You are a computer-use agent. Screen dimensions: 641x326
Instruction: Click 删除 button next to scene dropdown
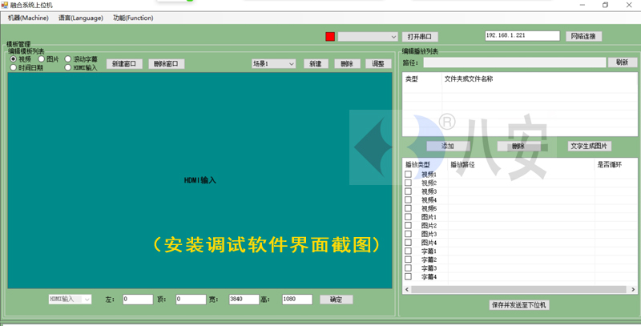click(347, 64)
